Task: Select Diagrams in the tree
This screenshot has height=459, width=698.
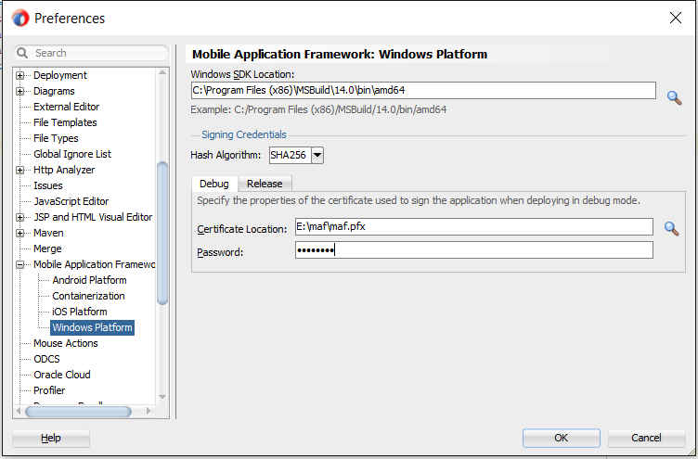Action: tap(54, 91)
